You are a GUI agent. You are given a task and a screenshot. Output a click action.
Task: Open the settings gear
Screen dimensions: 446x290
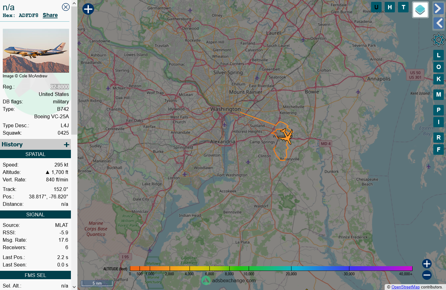438,40
